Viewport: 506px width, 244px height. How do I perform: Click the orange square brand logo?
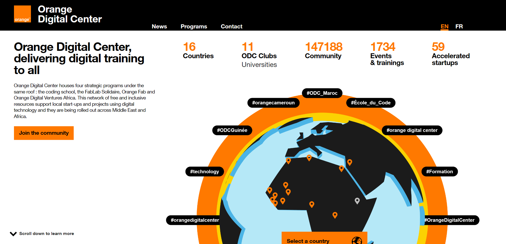tap(22, 14)
